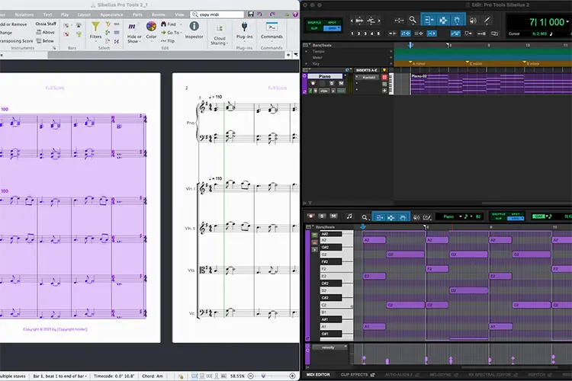Expand the Key ruler in Pro Tools
This screenshot has width=572, height=381.
[x=306, y=63]
